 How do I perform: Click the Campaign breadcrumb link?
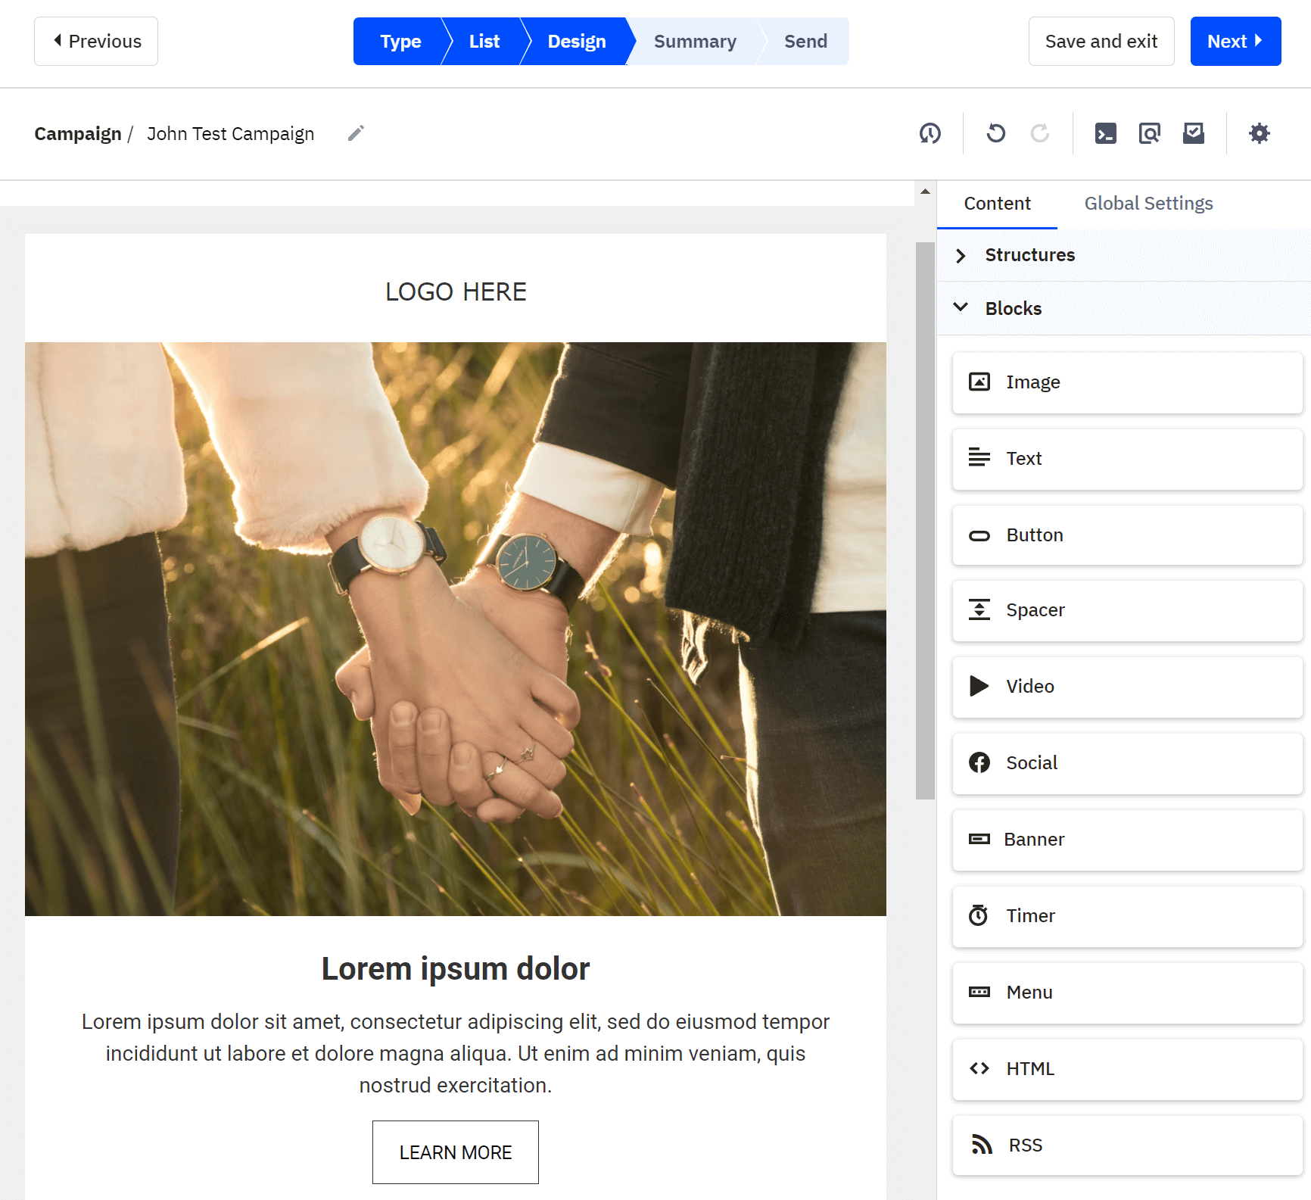point(78,134)
